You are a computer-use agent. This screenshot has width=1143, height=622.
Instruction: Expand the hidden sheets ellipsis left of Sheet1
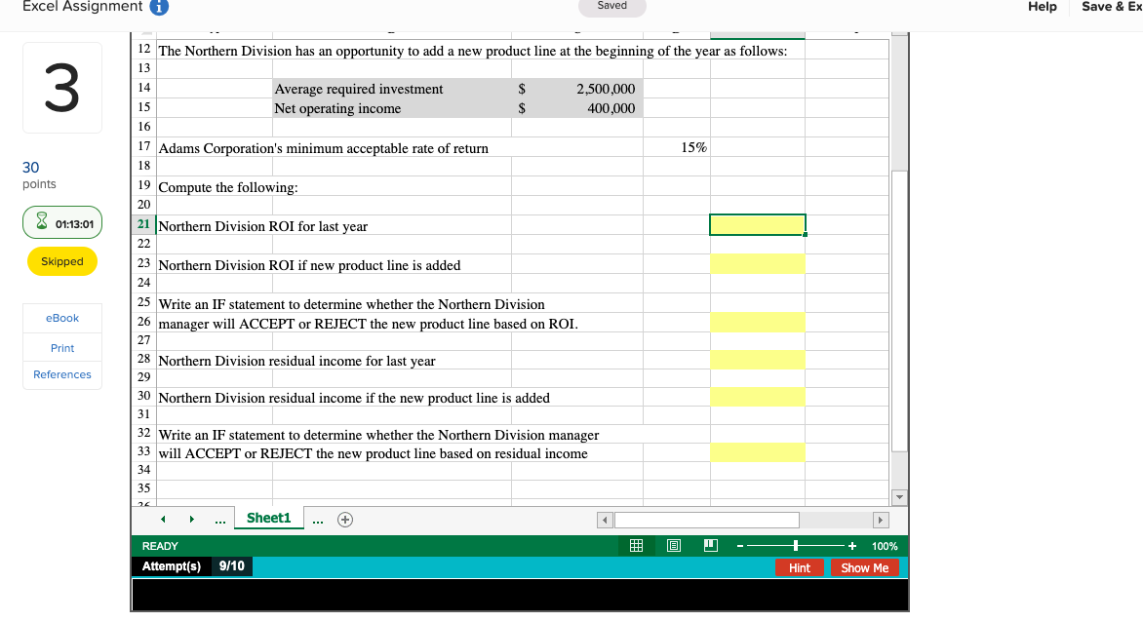[x=219, y=519]
